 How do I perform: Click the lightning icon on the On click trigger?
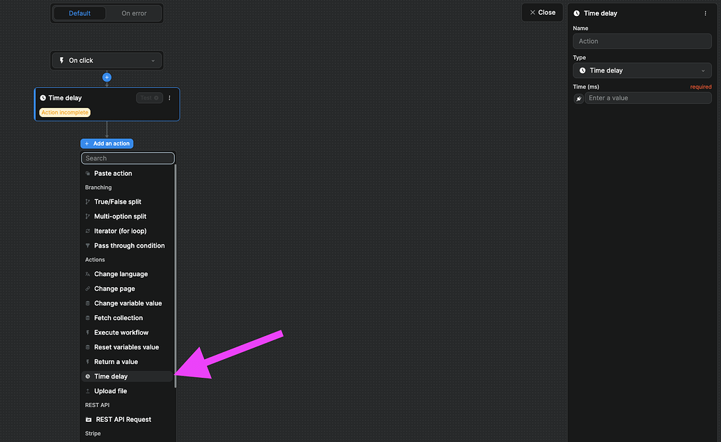tap(61, 60)
